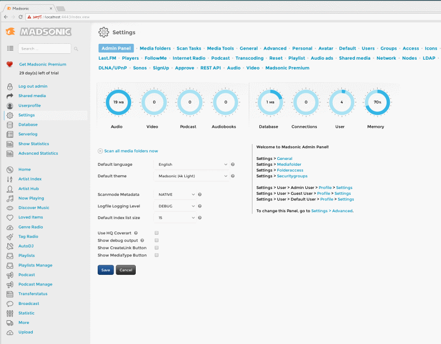Screen dimensions: 441x344
Task: Click the sidebar search input field
Action: 44,49
